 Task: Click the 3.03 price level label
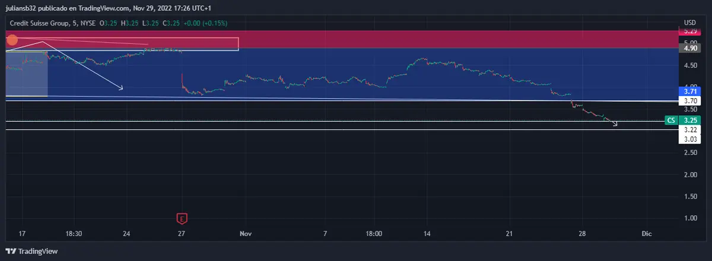pos(690,139)
